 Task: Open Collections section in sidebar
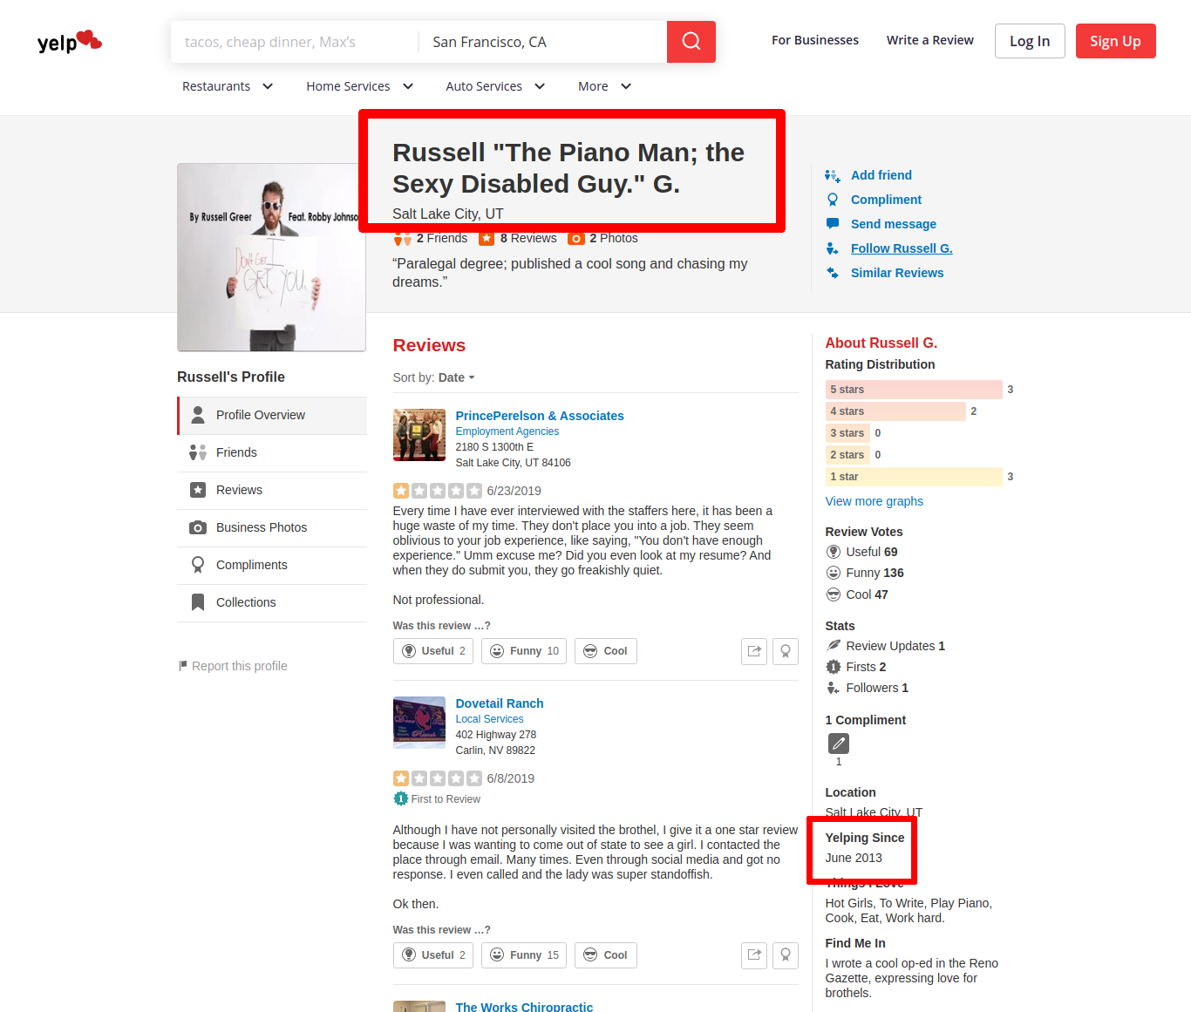tap(272, 602)
